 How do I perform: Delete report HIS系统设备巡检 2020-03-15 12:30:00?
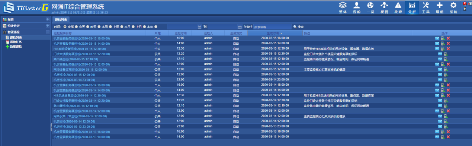coord(448,49)
